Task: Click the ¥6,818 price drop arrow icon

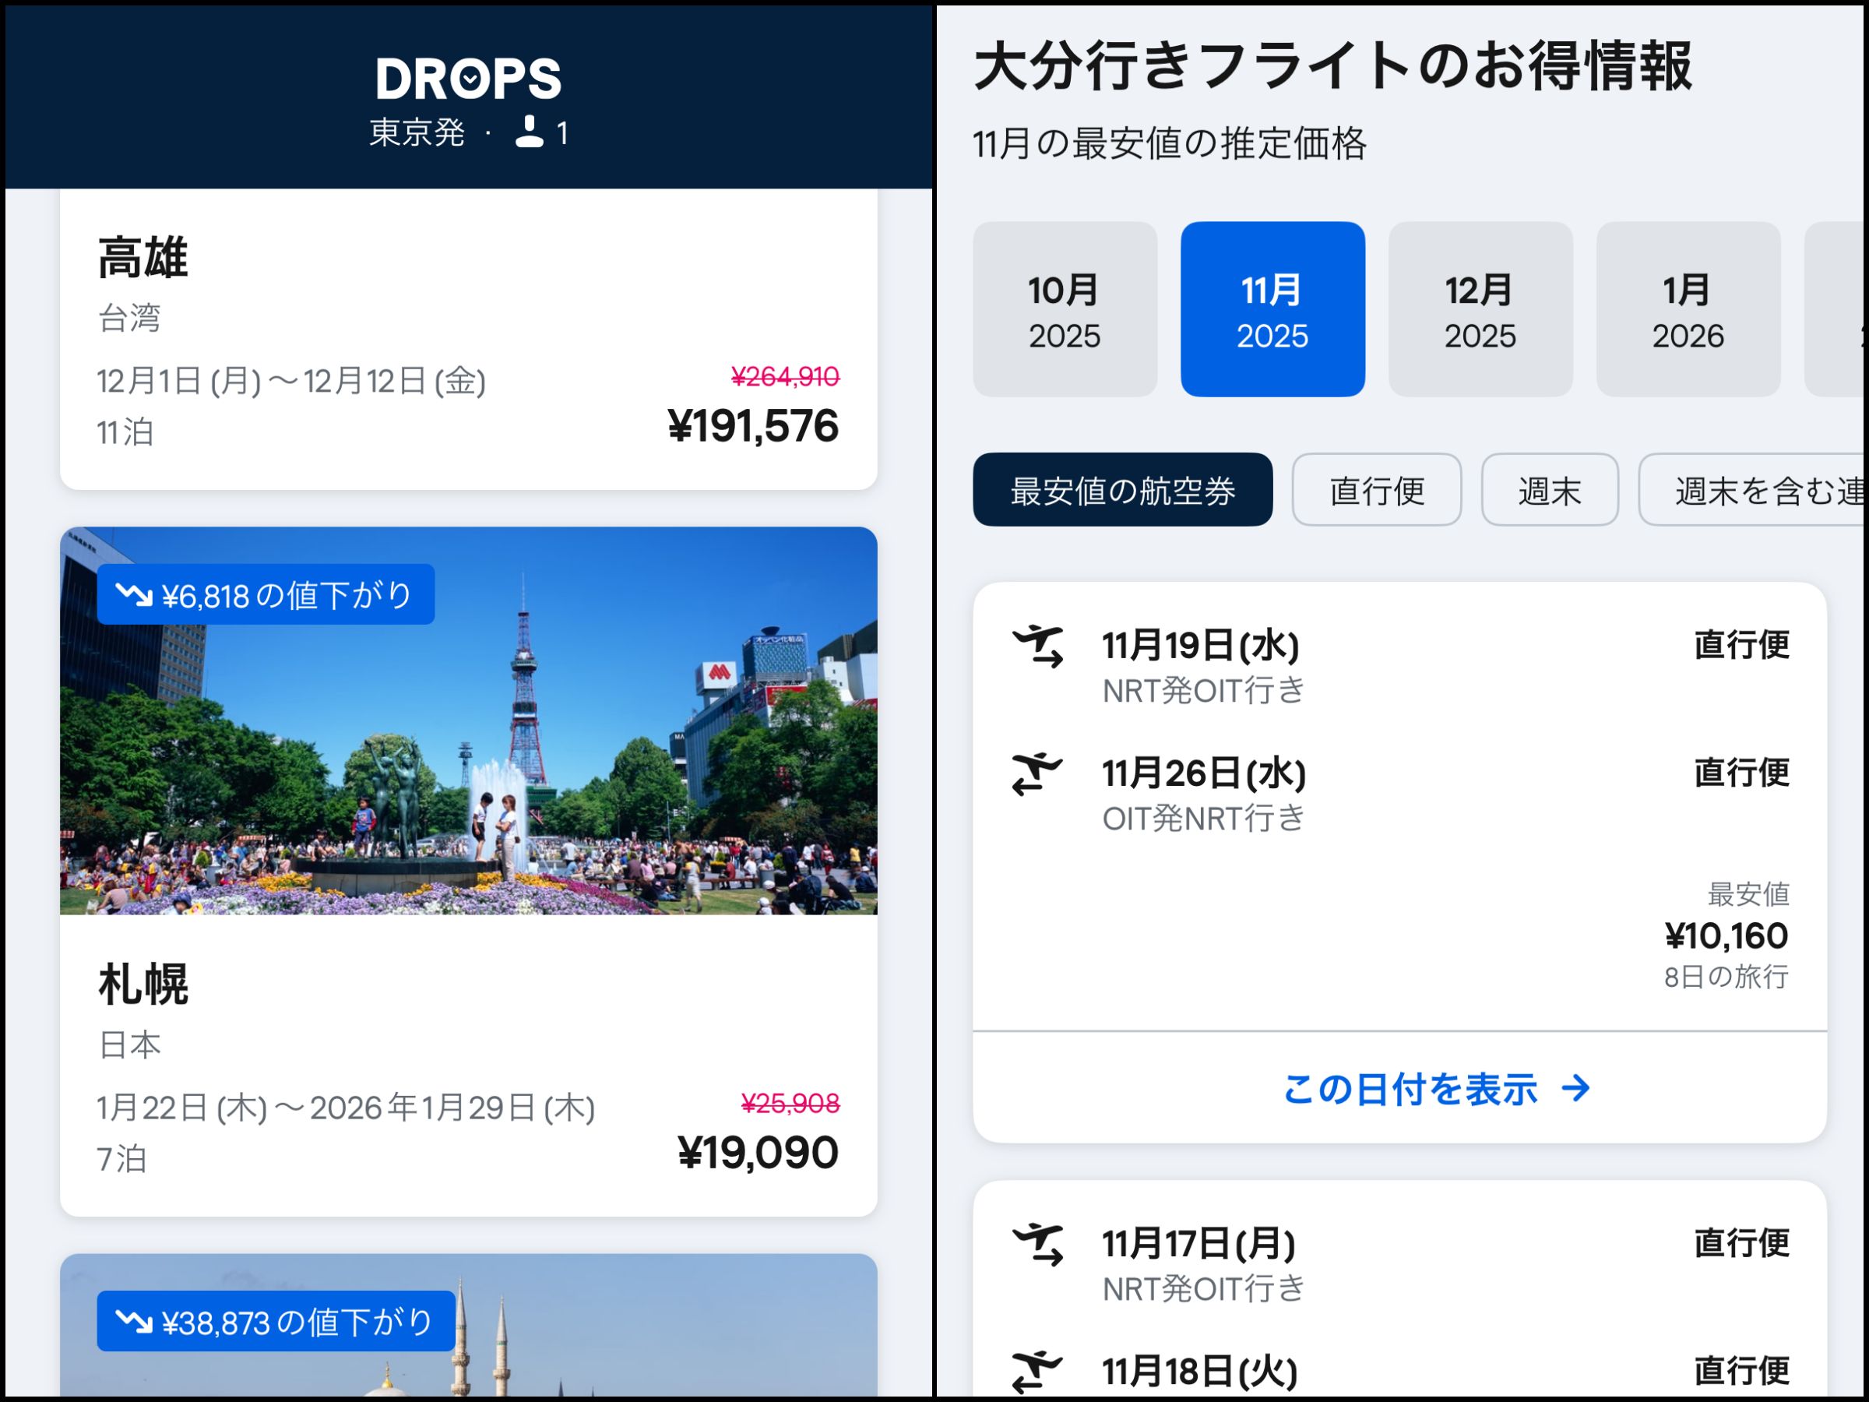Action: click(x=133, y=595)
